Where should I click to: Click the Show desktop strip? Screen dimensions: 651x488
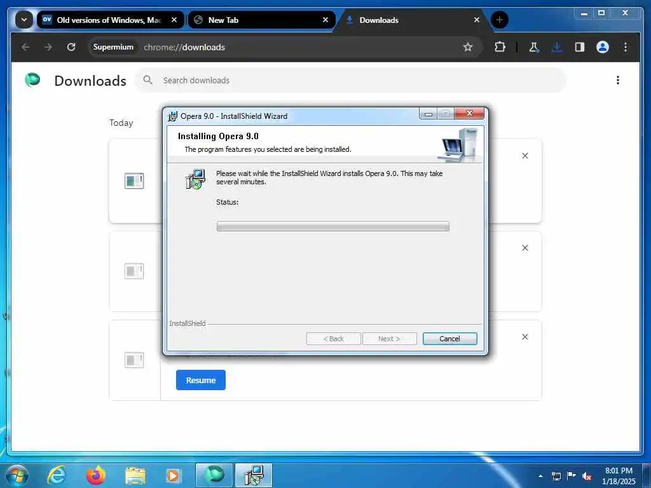(647, 476)
